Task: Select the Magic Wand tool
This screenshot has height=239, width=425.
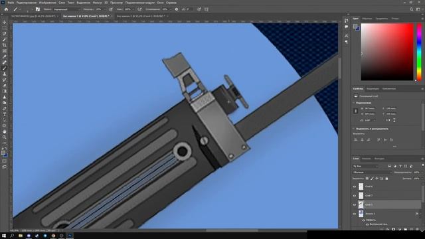Action: click(x=5, y=40)
